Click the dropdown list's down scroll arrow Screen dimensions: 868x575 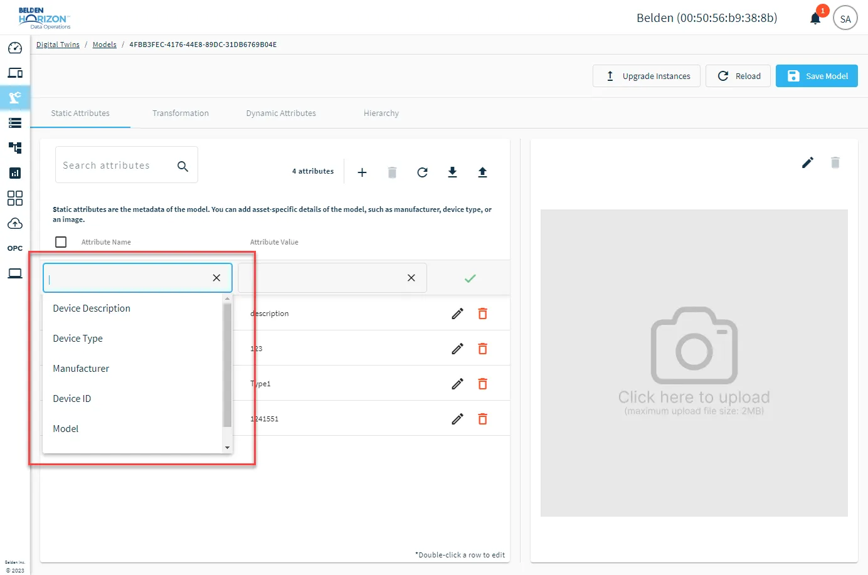[227, 448]
